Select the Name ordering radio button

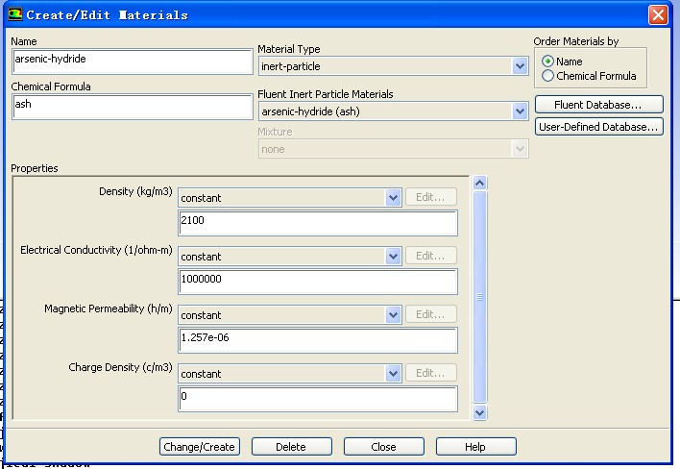coord(548,62)
